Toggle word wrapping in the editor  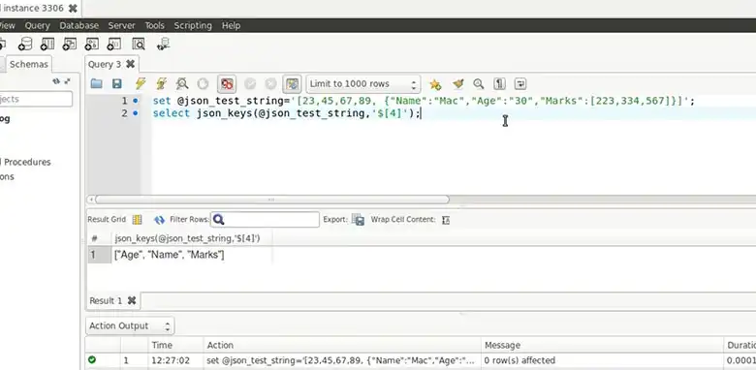520,84
